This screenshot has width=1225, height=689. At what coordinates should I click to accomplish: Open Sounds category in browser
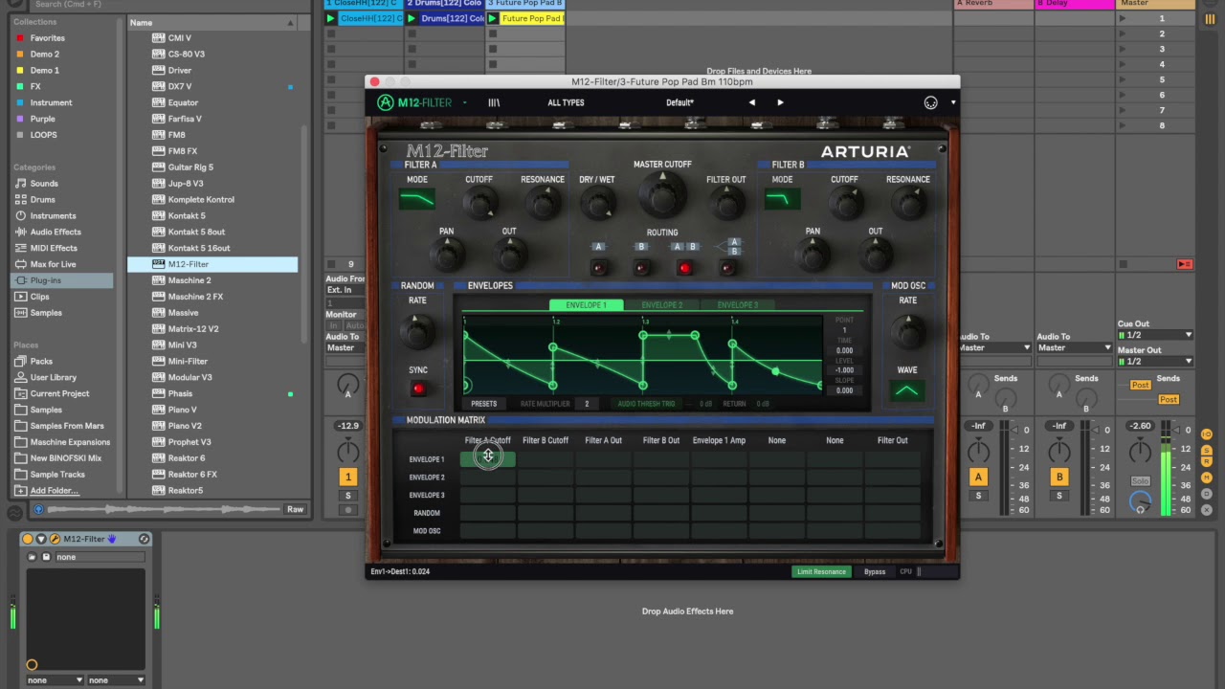point(44,183)
